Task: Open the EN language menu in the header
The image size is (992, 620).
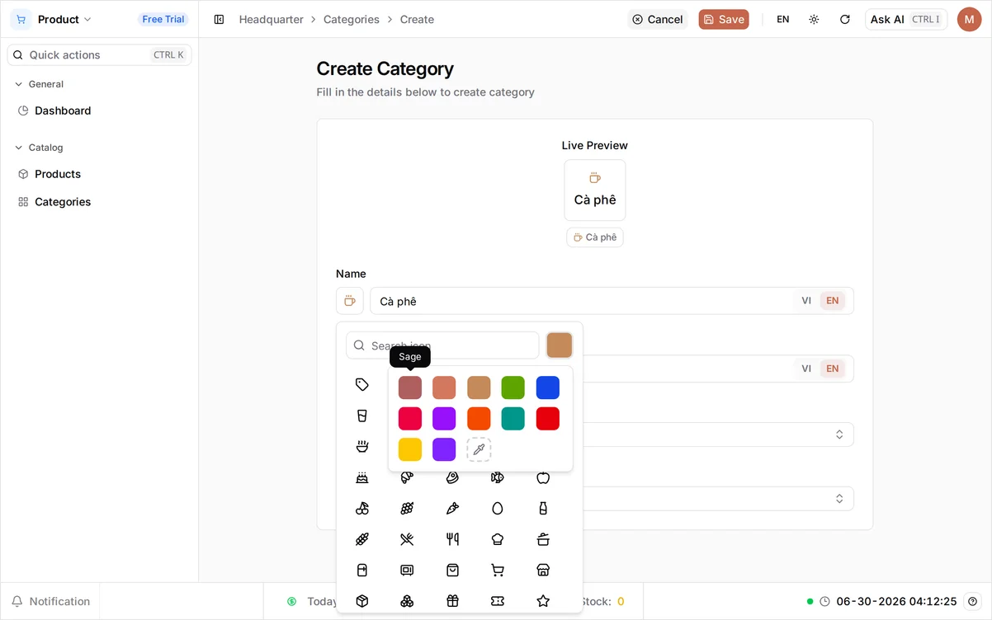Action: pos(783,19)
